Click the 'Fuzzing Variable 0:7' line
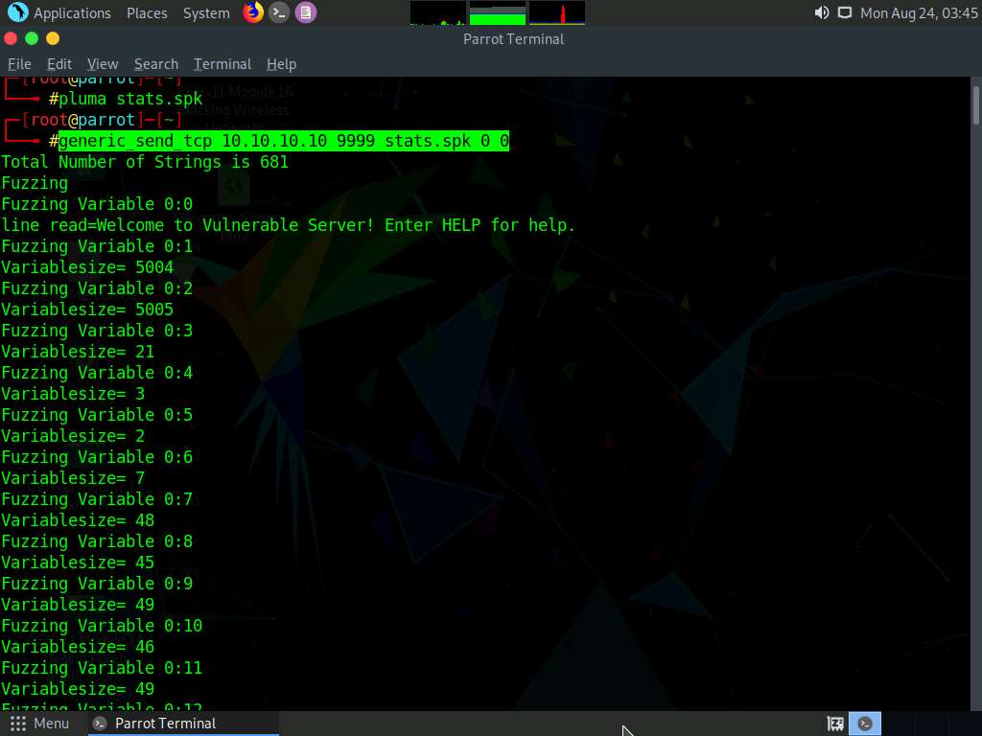The image size is (982, 736). (97, 499)
